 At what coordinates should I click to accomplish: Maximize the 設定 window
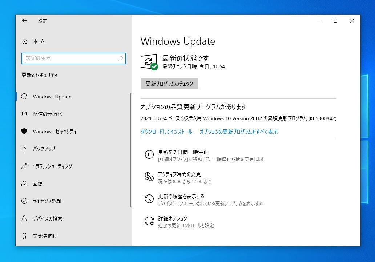click(335, 21)
